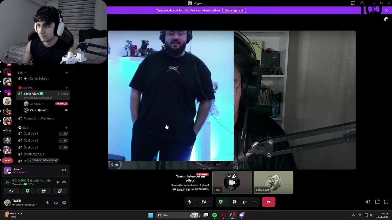Screen dimensions: 392x220
Task: Show hidden system tray icons
Action: pos(353,215)
